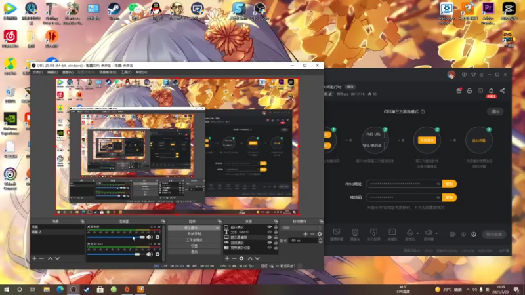Open 桌面音频 gear settings in mixer

coord(157,237)
